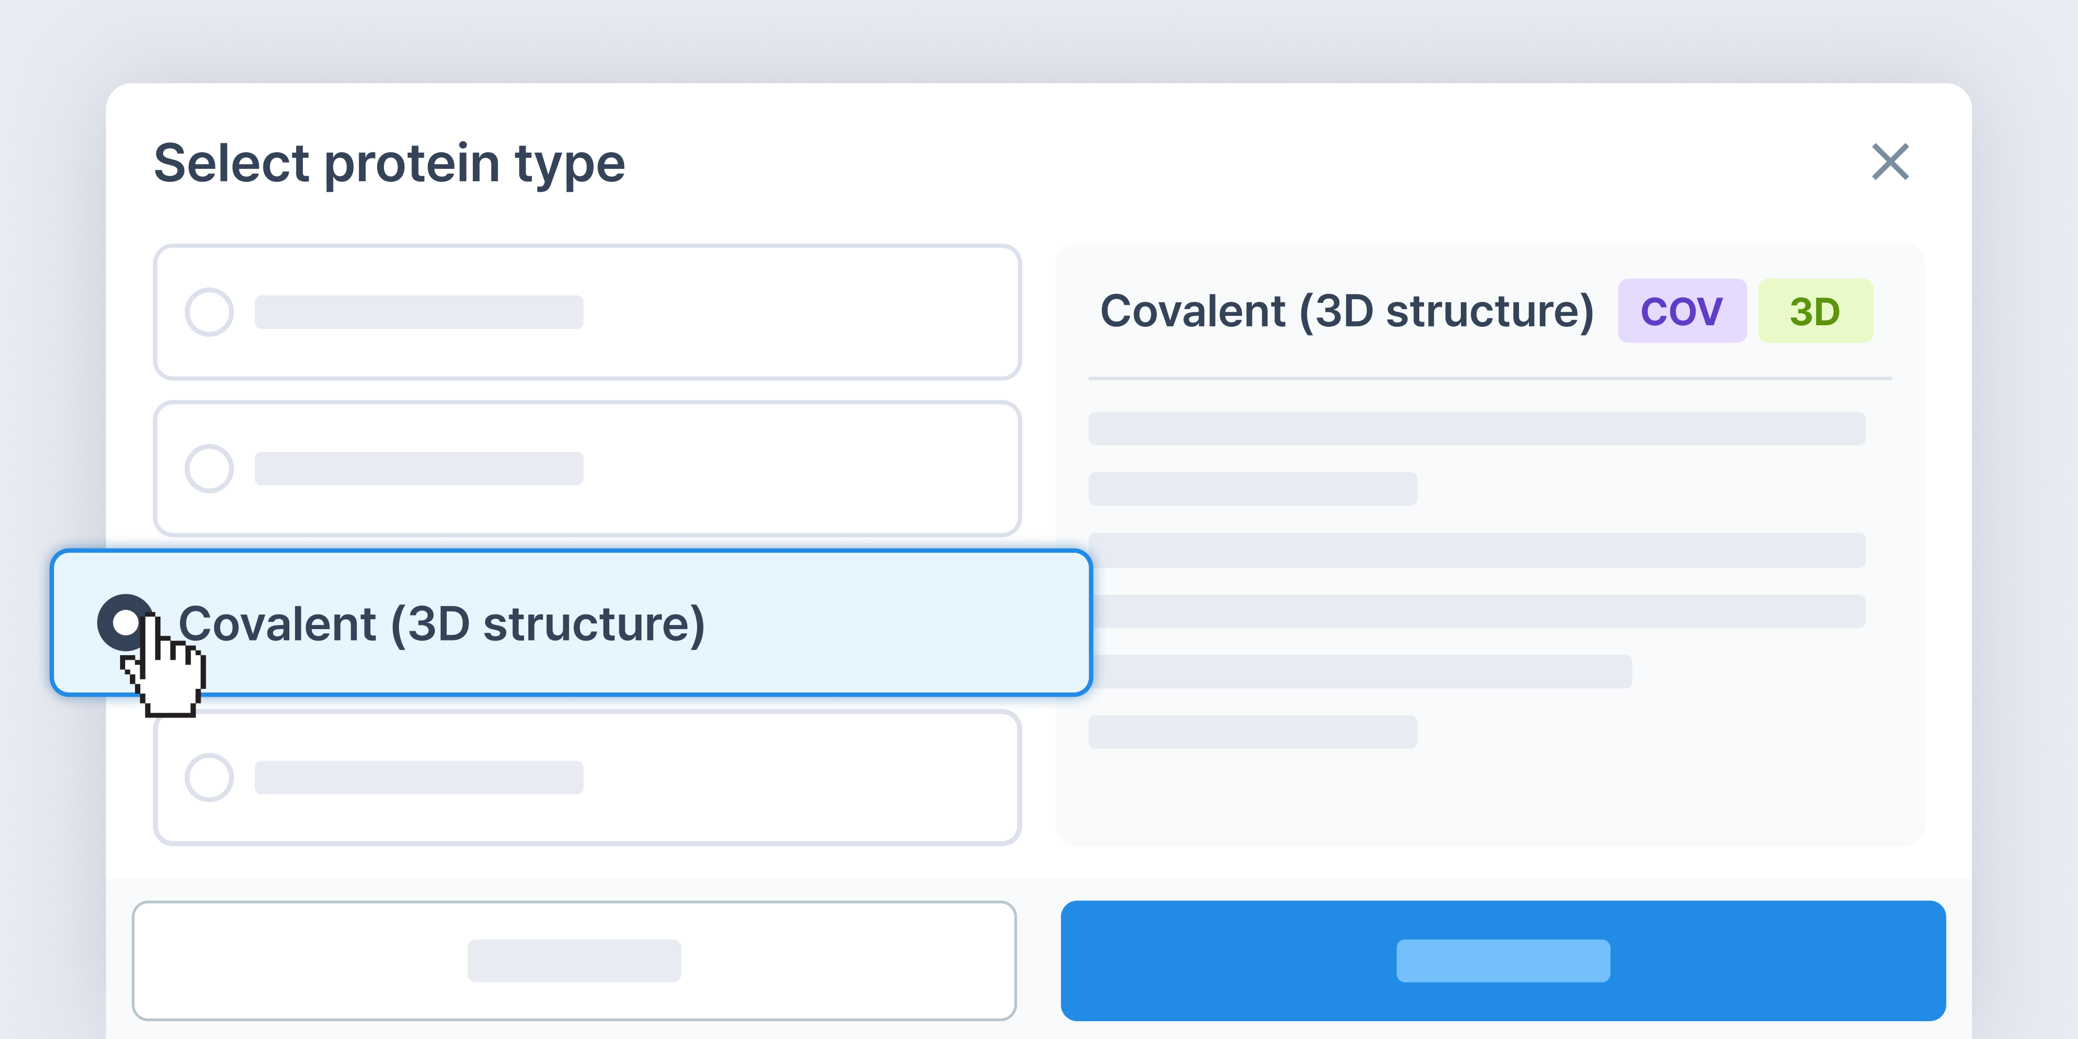This screenshot has height=1039, width=2078.
Task: Click the Select protein type dialog title
Action: pyautogui.click(x=389, y=163)
